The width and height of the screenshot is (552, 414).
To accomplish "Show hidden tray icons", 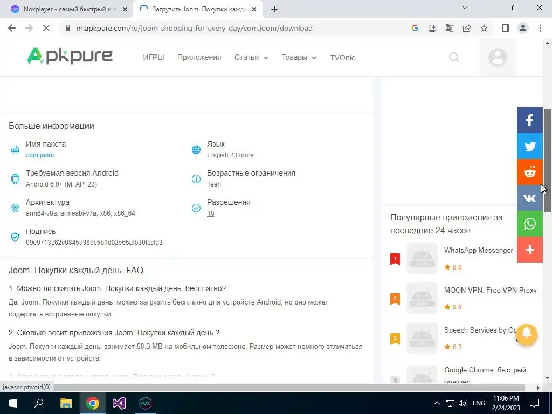I will (x=437, y=403).
